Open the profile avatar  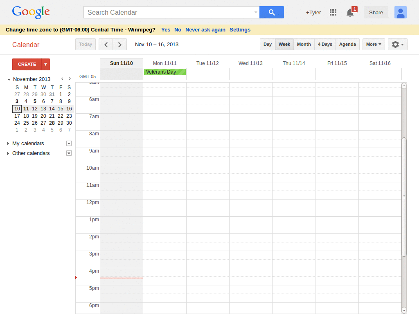point(400,12)
